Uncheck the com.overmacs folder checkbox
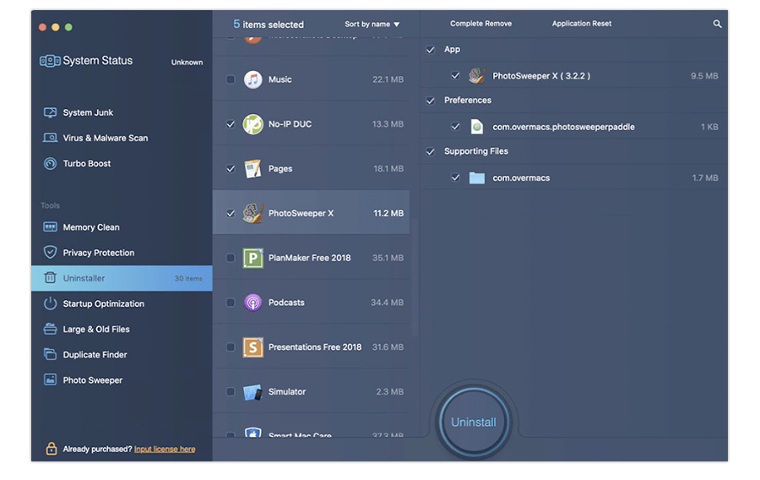The width and height of the screenshot is (760, 480). 455,177
